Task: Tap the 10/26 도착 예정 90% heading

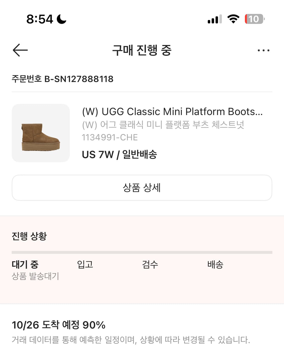Action: (59, 325)
